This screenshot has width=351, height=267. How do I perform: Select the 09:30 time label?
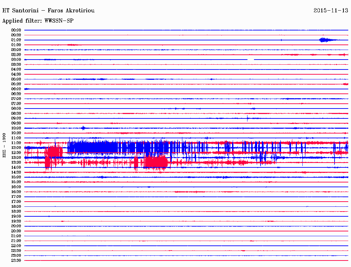click(x=16, y=123)
